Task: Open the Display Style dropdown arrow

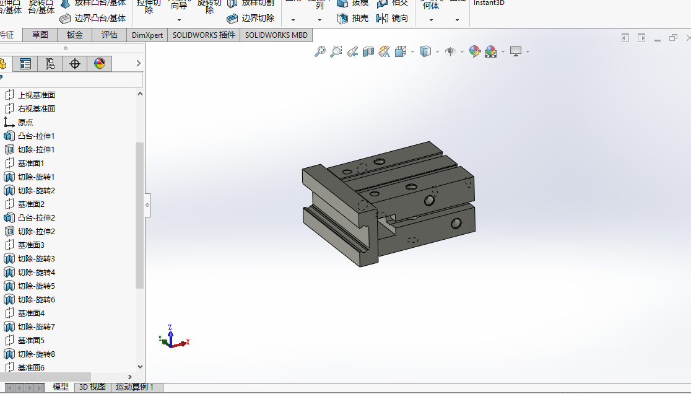Action: click(x=437, y=52)
